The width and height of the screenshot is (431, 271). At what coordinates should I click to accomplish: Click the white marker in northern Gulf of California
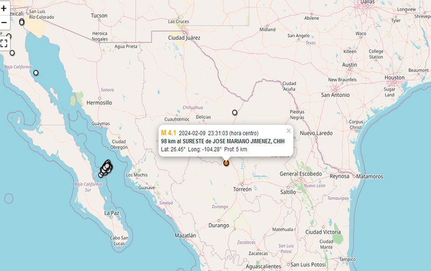36,73
